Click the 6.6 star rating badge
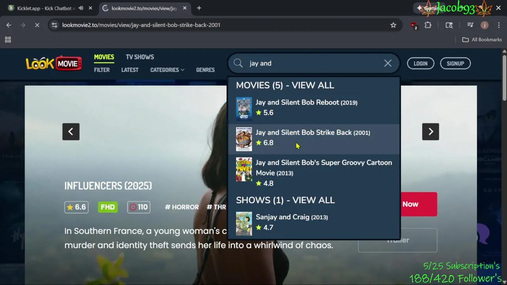Screen dimensions: 507x285 click(x=76, y=207)
